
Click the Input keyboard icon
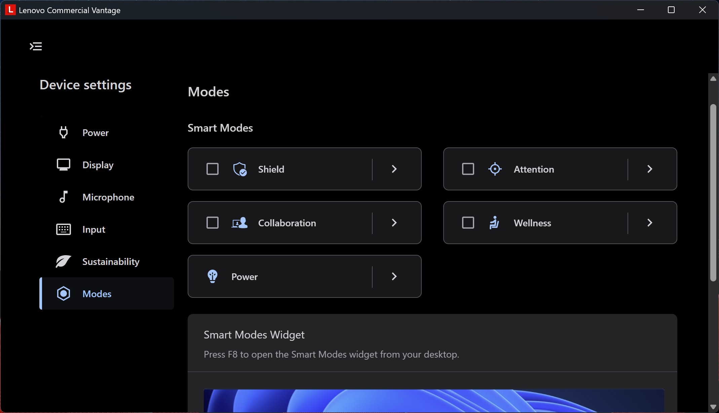coord(63,229)
